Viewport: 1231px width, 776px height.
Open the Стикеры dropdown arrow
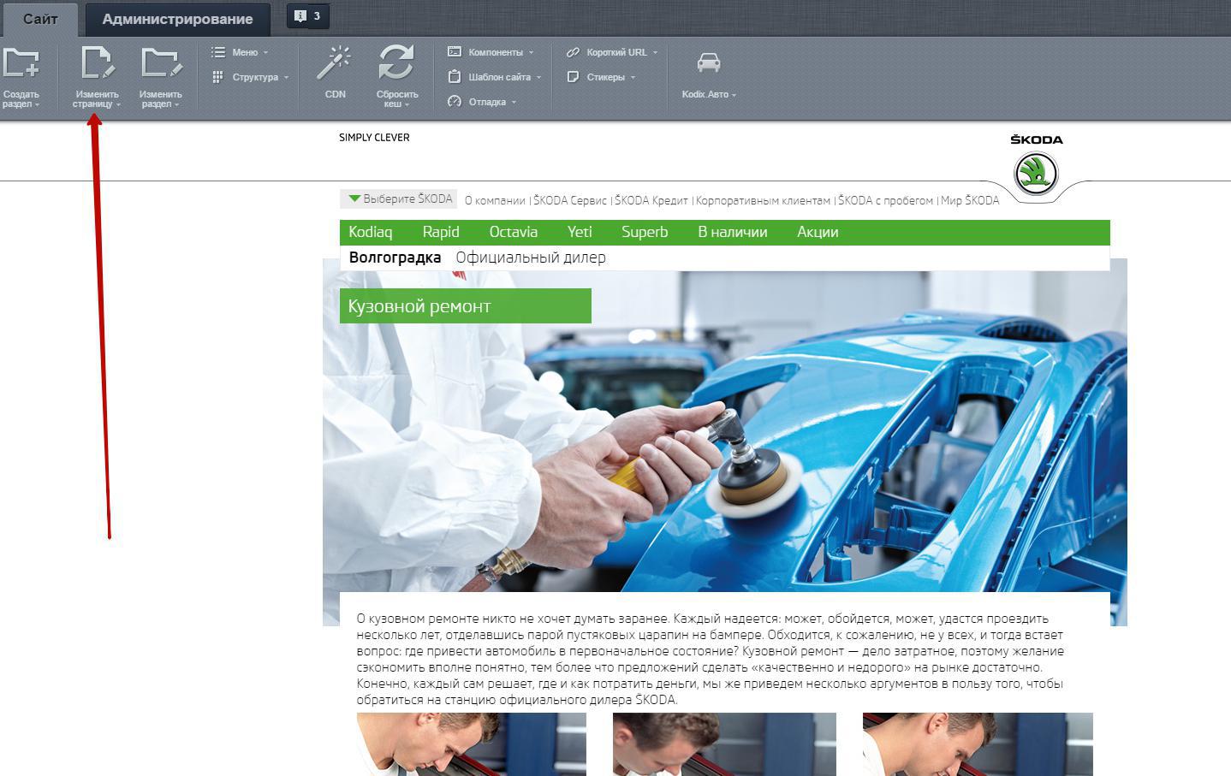(633, 78)
